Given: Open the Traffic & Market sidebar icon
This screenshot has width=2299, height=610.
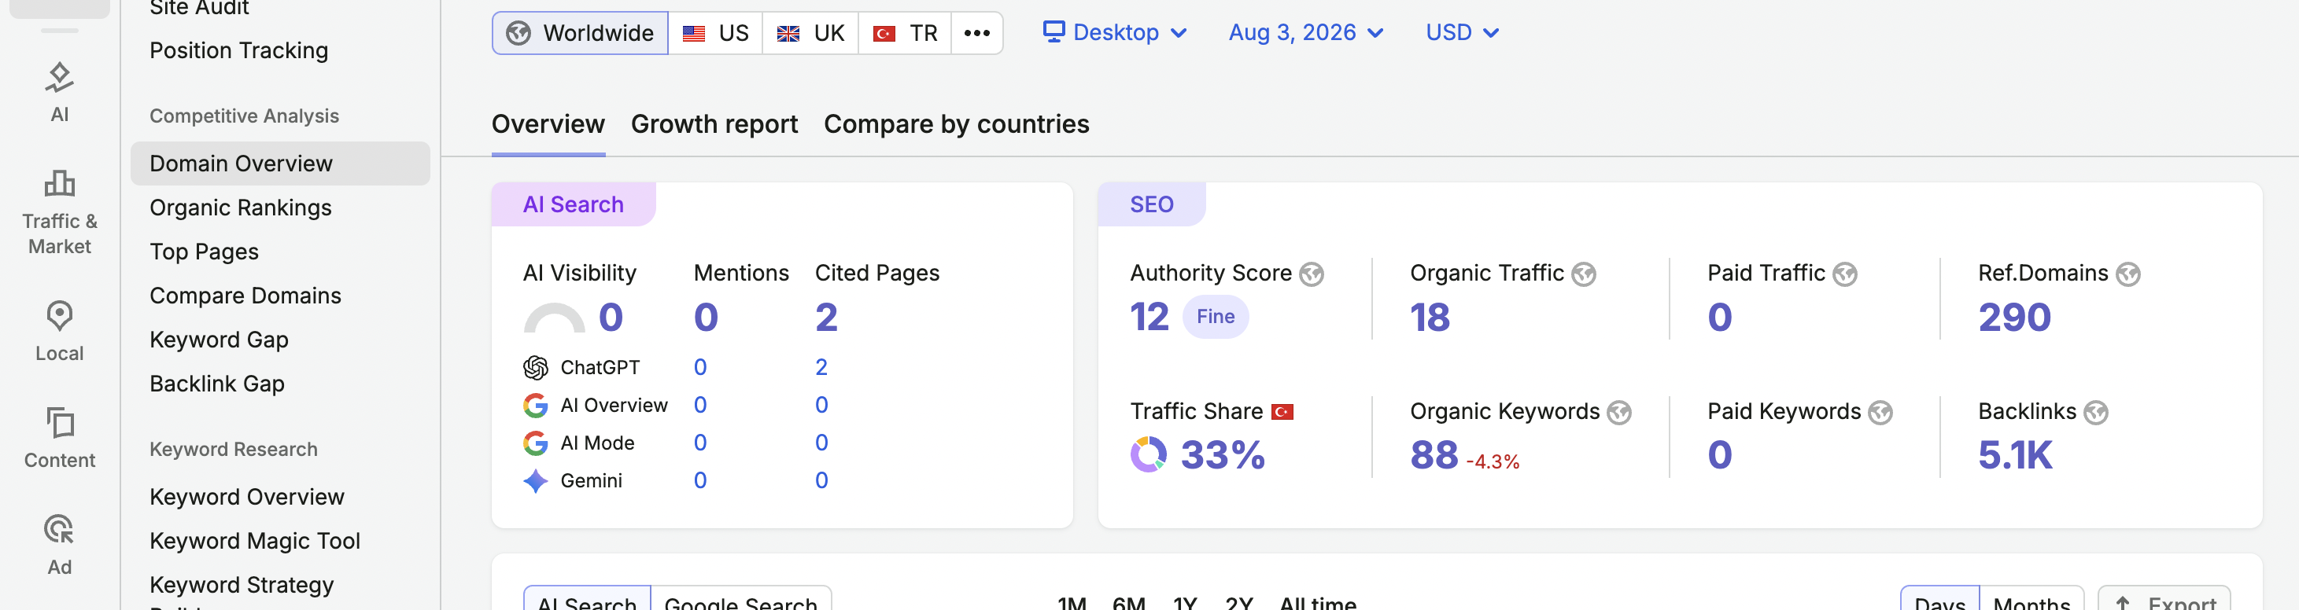Looking at the screenshot, I should tap(59, 212).
